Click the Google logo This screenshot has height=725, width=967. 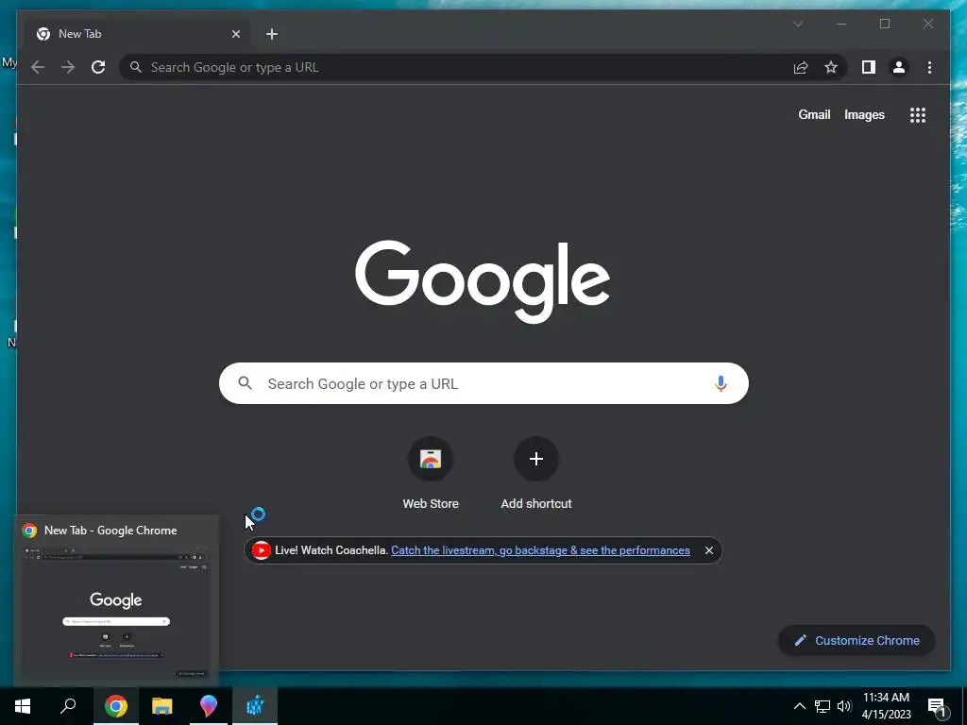coord(483,281)
